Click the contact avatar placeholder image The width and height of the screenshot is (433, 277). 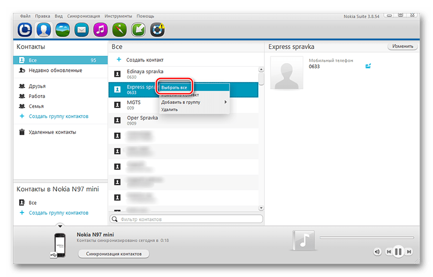click(x=287, y=73)
